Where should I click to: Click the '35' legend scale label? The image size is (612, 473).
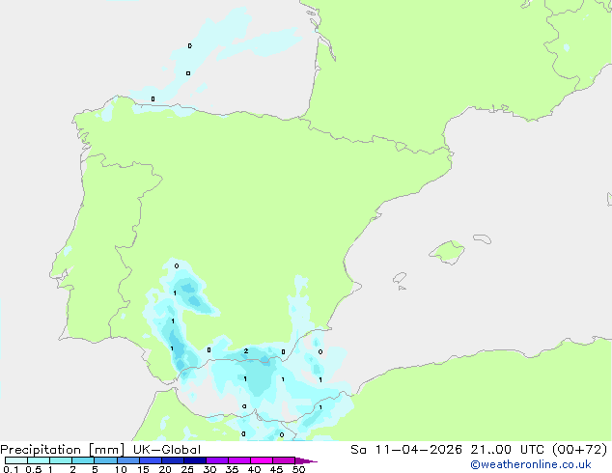(x=232, y=469)
